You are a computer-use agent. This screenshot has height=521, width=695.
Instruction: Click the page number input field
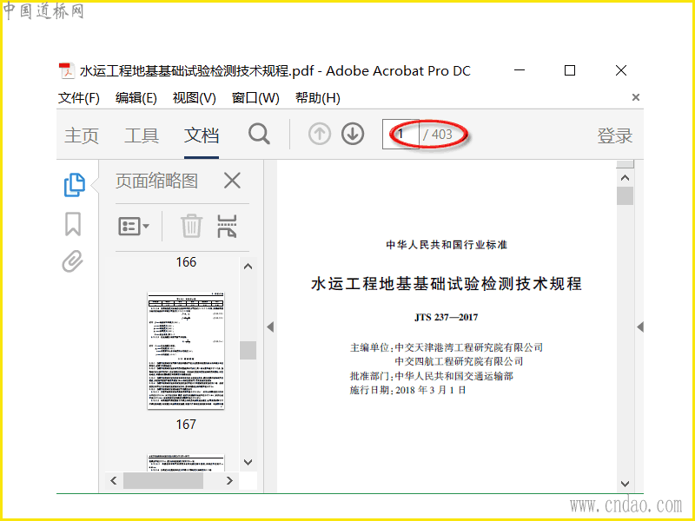pyautogui.click(x=400, y=134)
